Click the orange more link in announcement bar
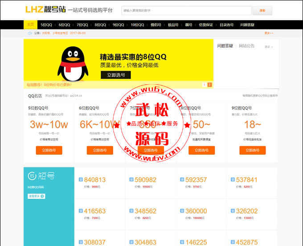The image size is (303, 246). tap(269, 33)
